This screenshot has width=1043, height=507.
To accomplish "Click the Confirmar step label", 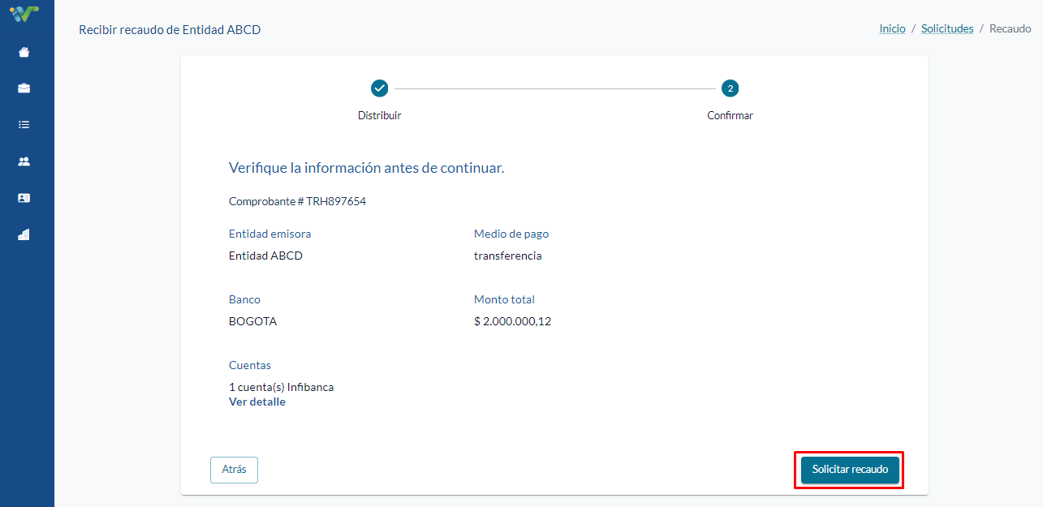I will tap(730, 115).
